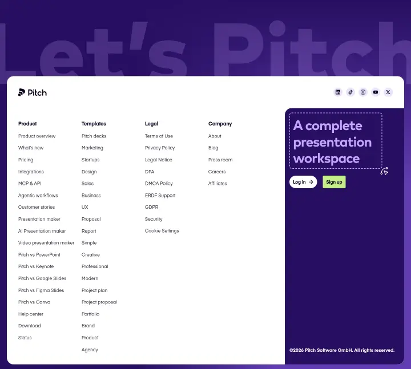Open Cookie Settings
Image resolution: width=411 pixels, height=369 pixels.
[x=162, y=231]
